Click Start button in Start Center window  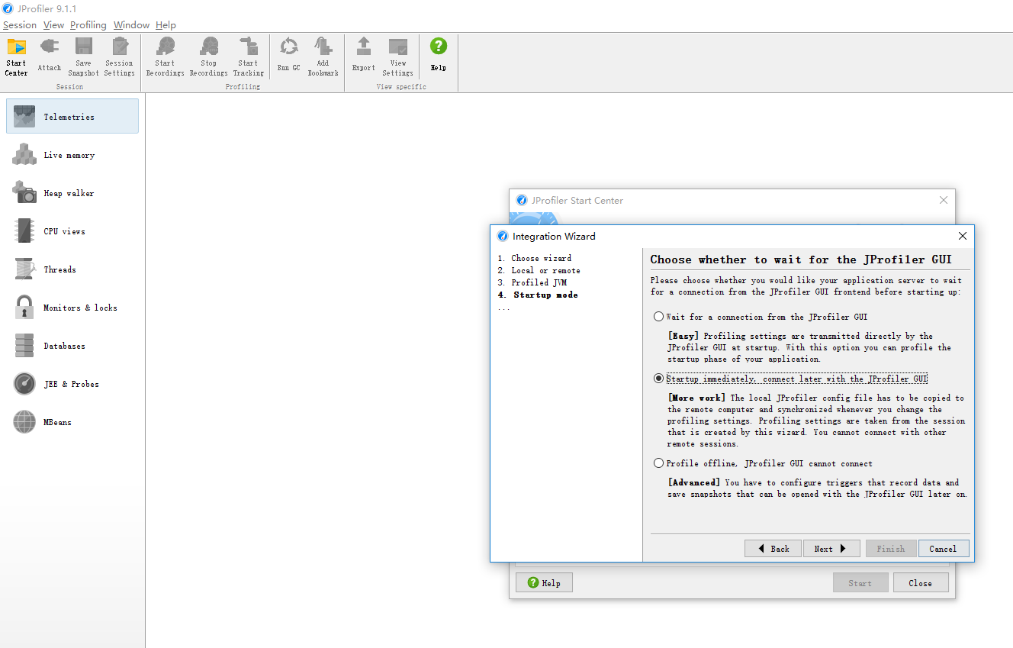[860, 583]
